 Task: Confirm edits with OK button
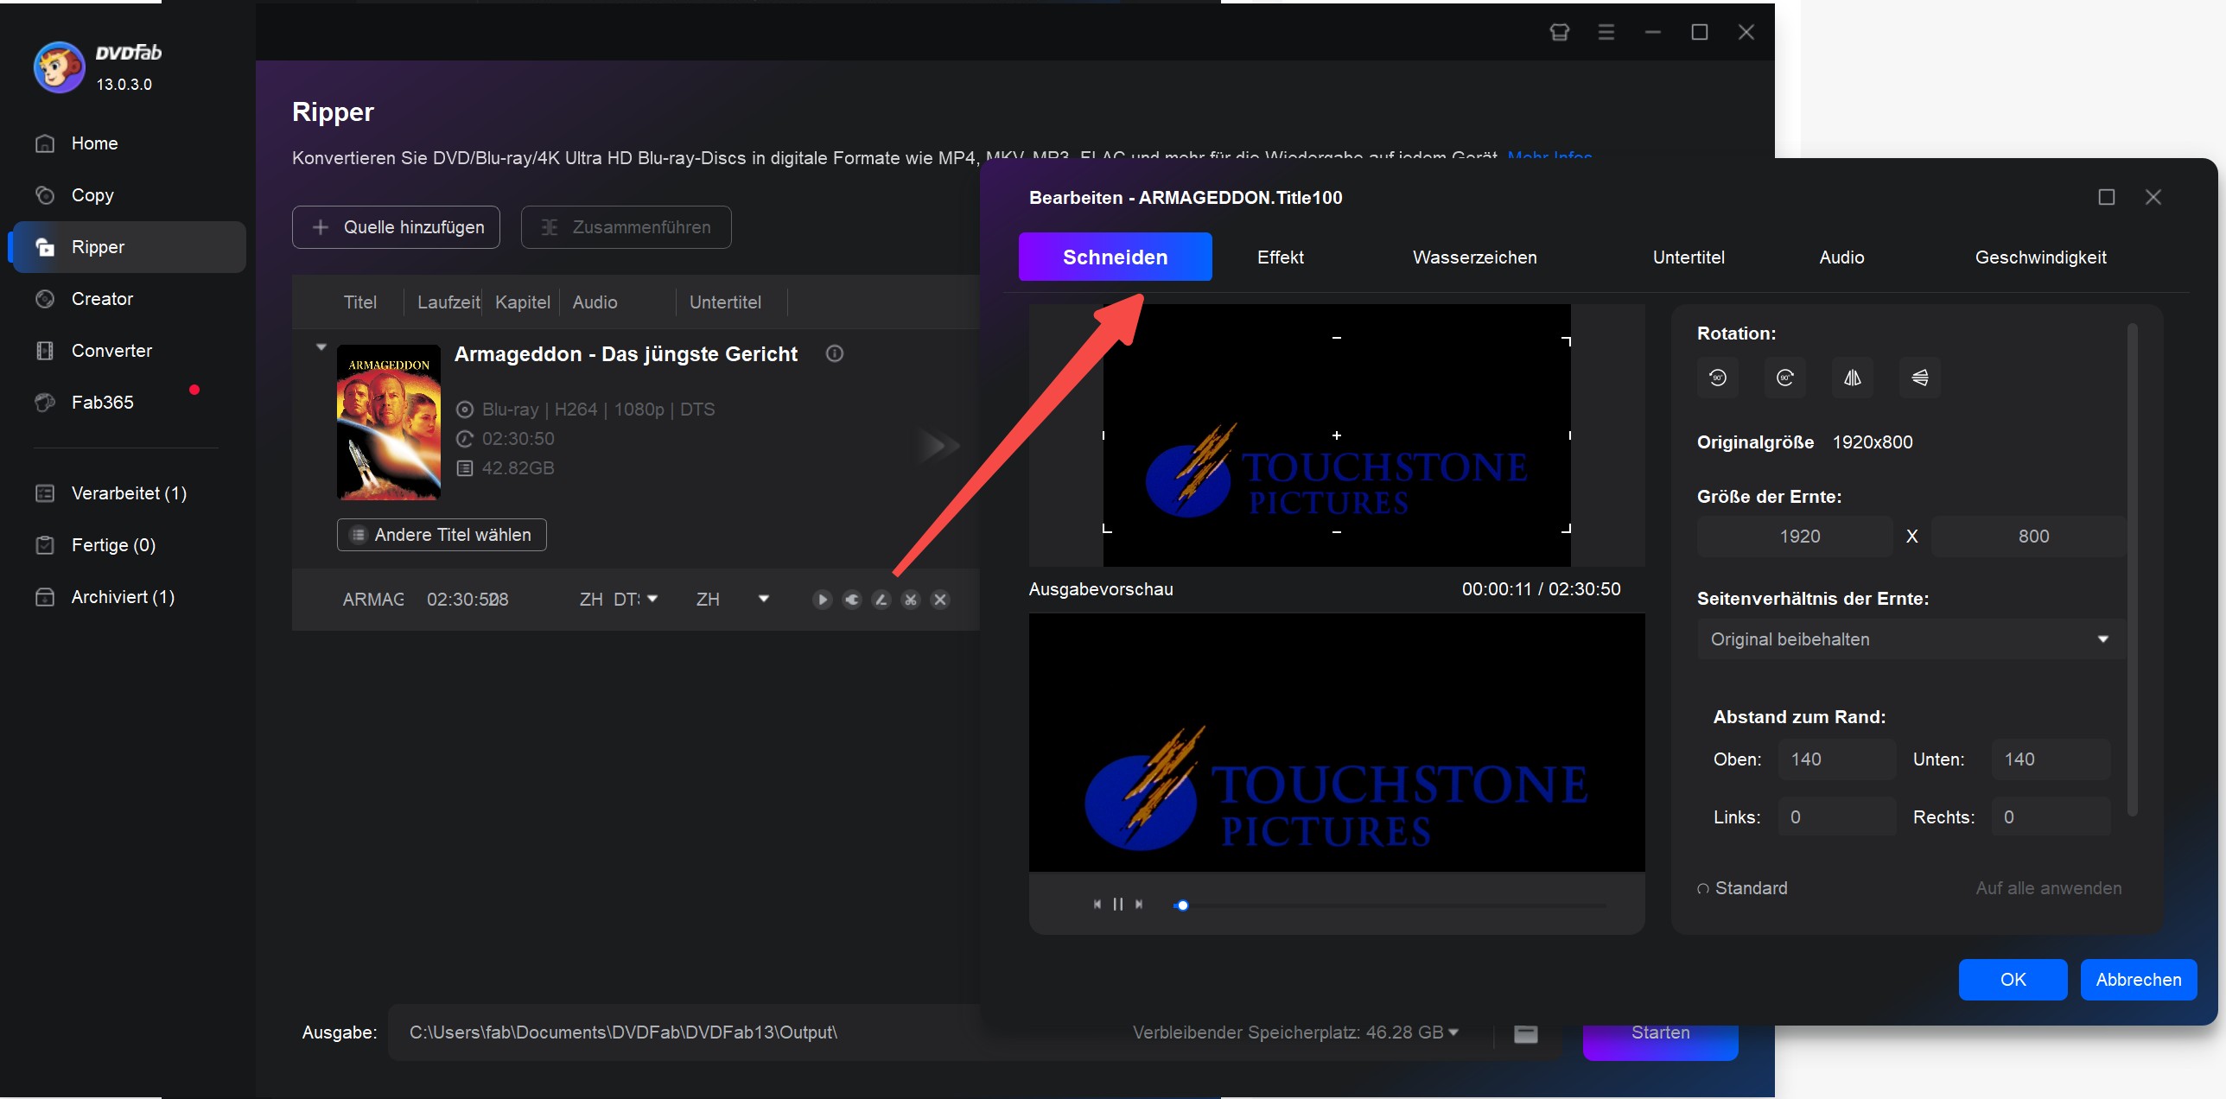2013,980
